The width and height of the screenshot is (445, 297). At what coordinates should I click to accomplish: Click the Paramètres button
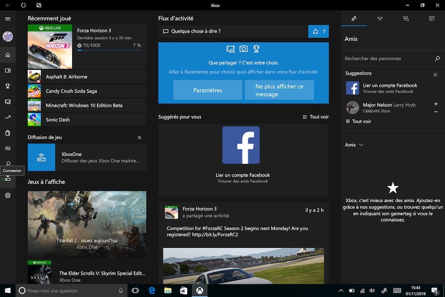click(208, 90)
